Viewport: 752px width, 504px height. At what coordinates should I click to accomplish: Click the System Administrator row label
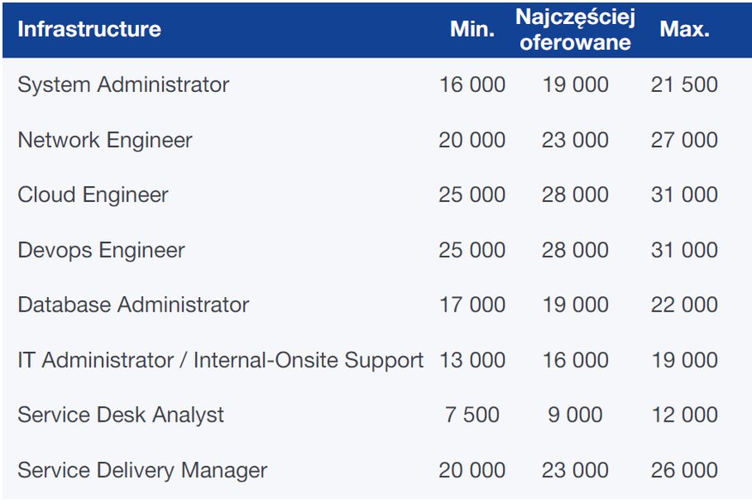coord(124,85)
